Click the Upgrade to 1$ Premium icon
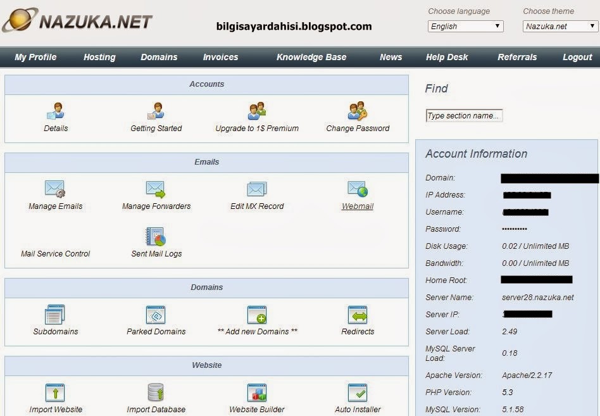The image size is (600, 416). click(257, 111)
